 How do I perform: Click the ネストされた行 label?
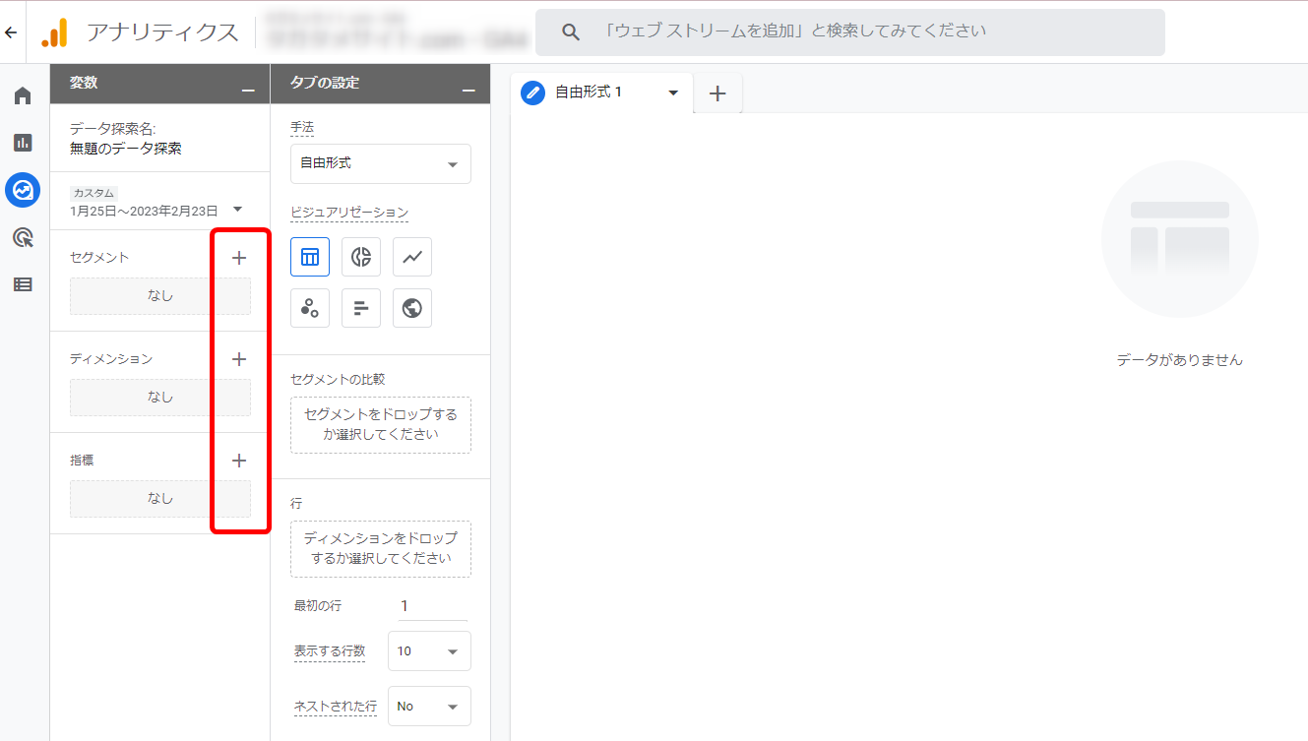(x=336, y=707)
